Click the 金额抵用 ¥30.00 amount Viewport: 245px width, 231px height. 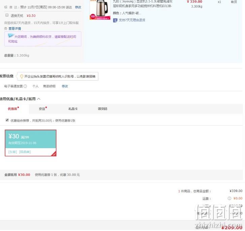(x=24, y=174)
